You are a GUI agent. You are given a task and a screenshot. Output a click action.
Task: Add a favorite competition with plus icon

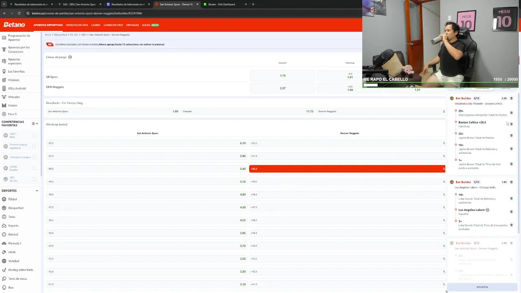click(33, 123)
